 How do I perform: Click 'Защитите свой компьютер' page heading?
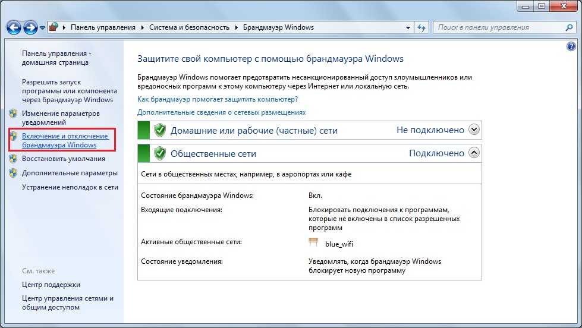click(270, 59)
